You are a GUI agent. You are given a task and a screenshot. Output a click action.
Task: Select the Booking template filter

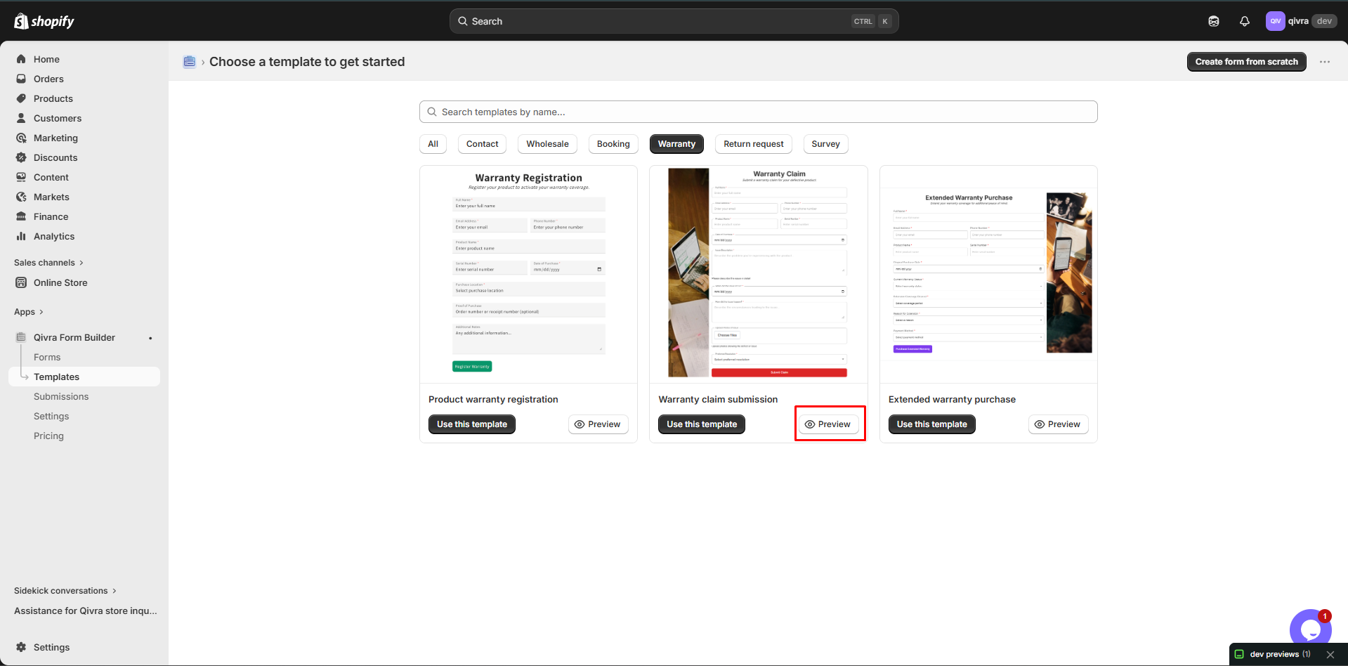click(613, 144)
